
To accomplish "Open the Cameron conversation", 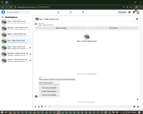I will [16, 60].
